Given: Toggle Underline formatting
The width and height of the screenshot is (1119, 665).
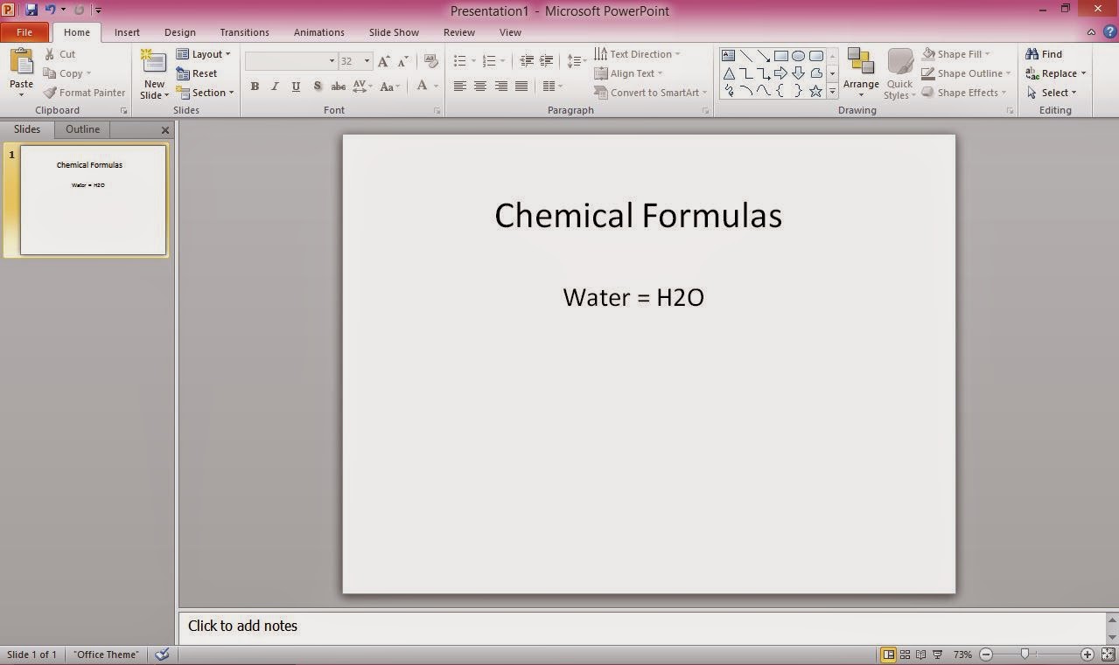Looking at the screenshot, I should tap(296, 86).
